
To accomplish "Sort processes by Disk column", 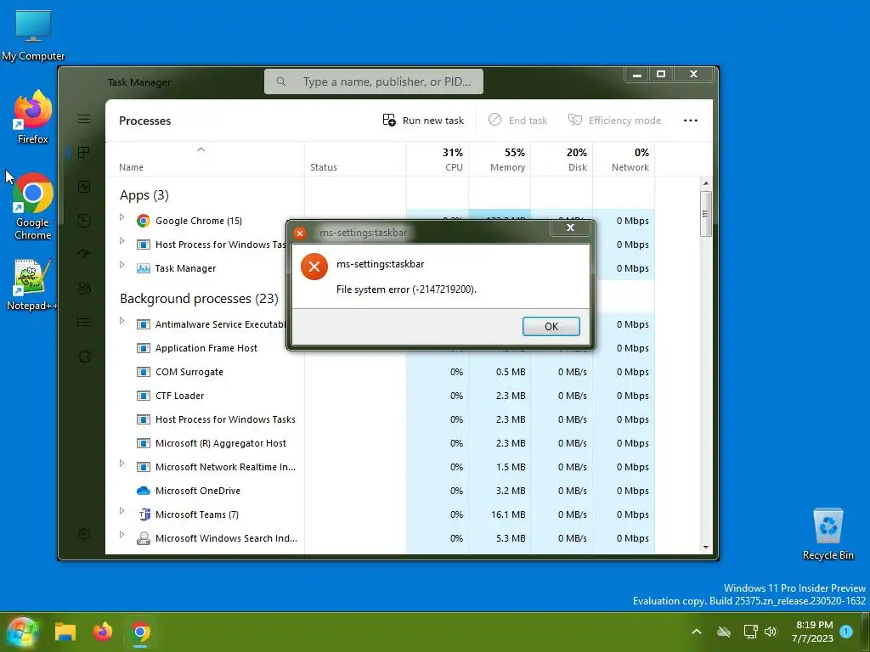I will point(562,159).
